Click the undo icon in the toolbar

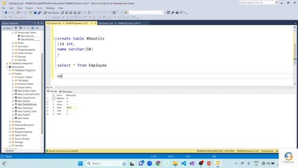pyautogui.click(x=99, y=13)
